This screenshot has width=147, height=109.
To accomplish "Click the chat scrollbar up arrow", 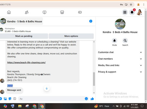I will tap(94, 42).
